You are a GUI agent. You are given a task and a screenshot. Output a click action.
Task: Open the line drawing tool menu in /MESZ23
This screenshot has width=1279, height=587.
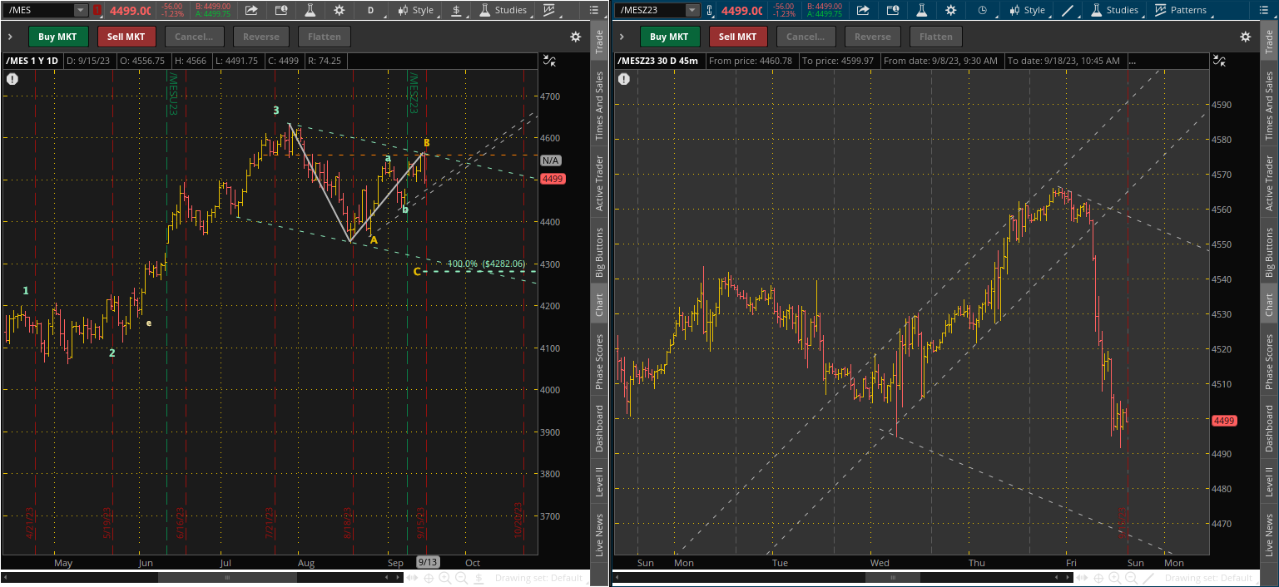[x=1068, y=10]
